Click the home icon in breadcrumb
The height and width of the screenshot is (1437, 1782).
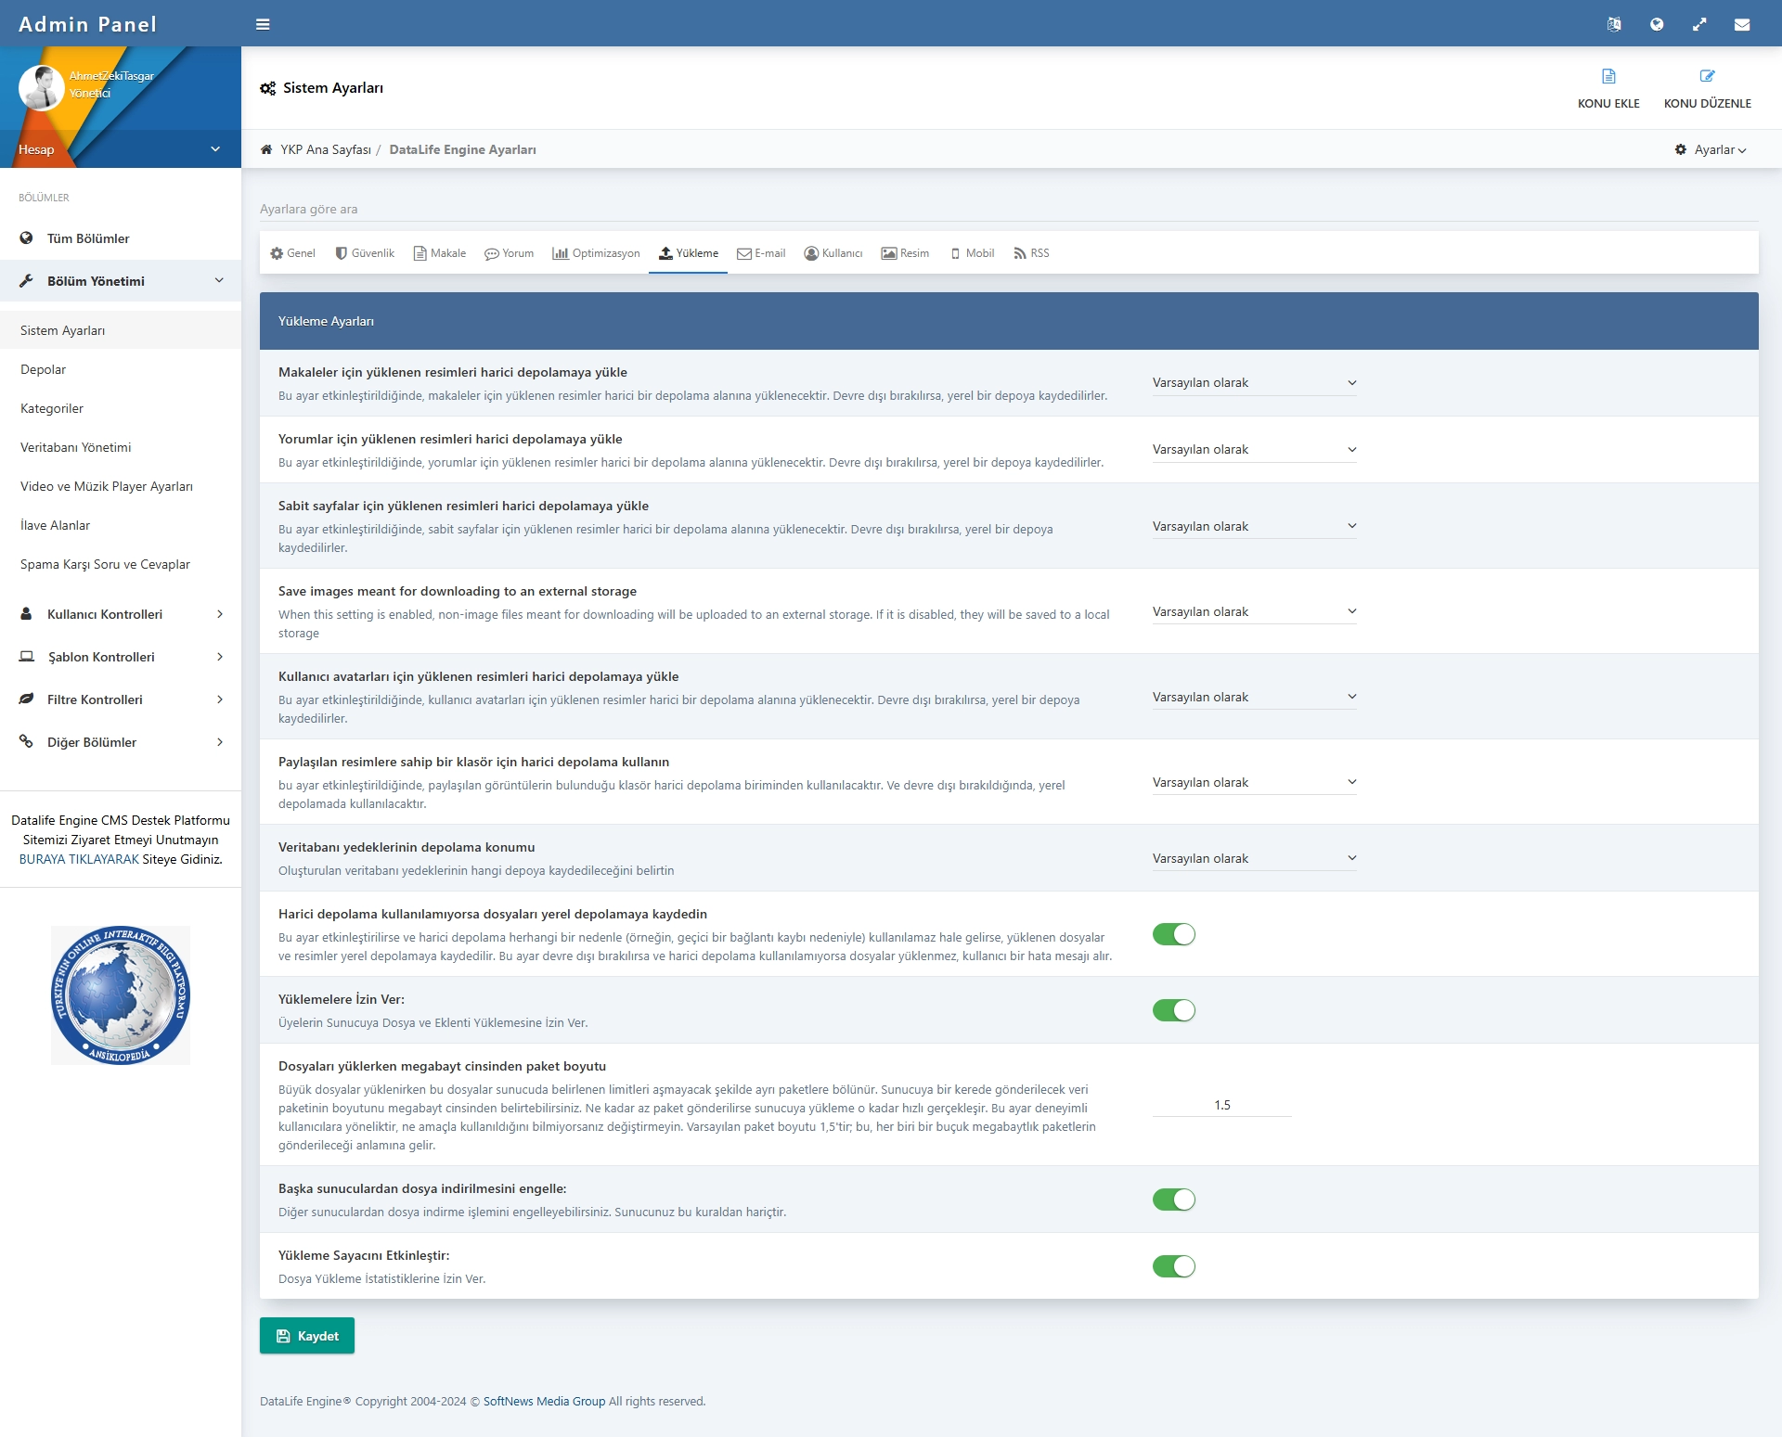click(x=266, y=149)
